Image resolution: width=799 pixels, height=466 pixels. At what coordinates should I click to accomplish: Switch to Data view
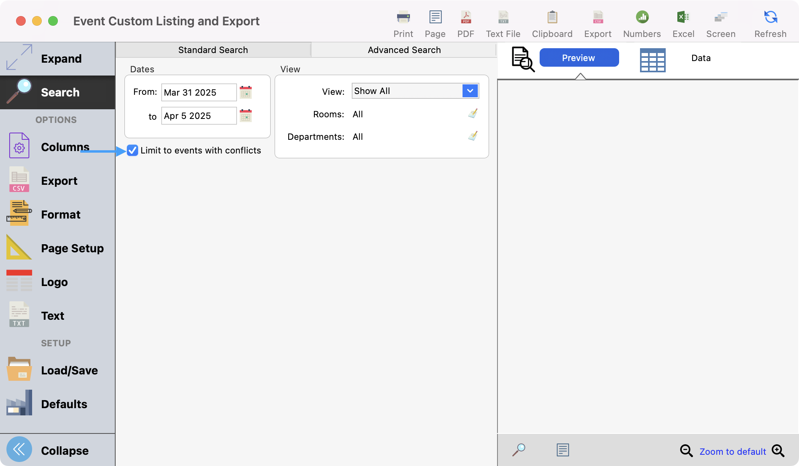(701, 58)
